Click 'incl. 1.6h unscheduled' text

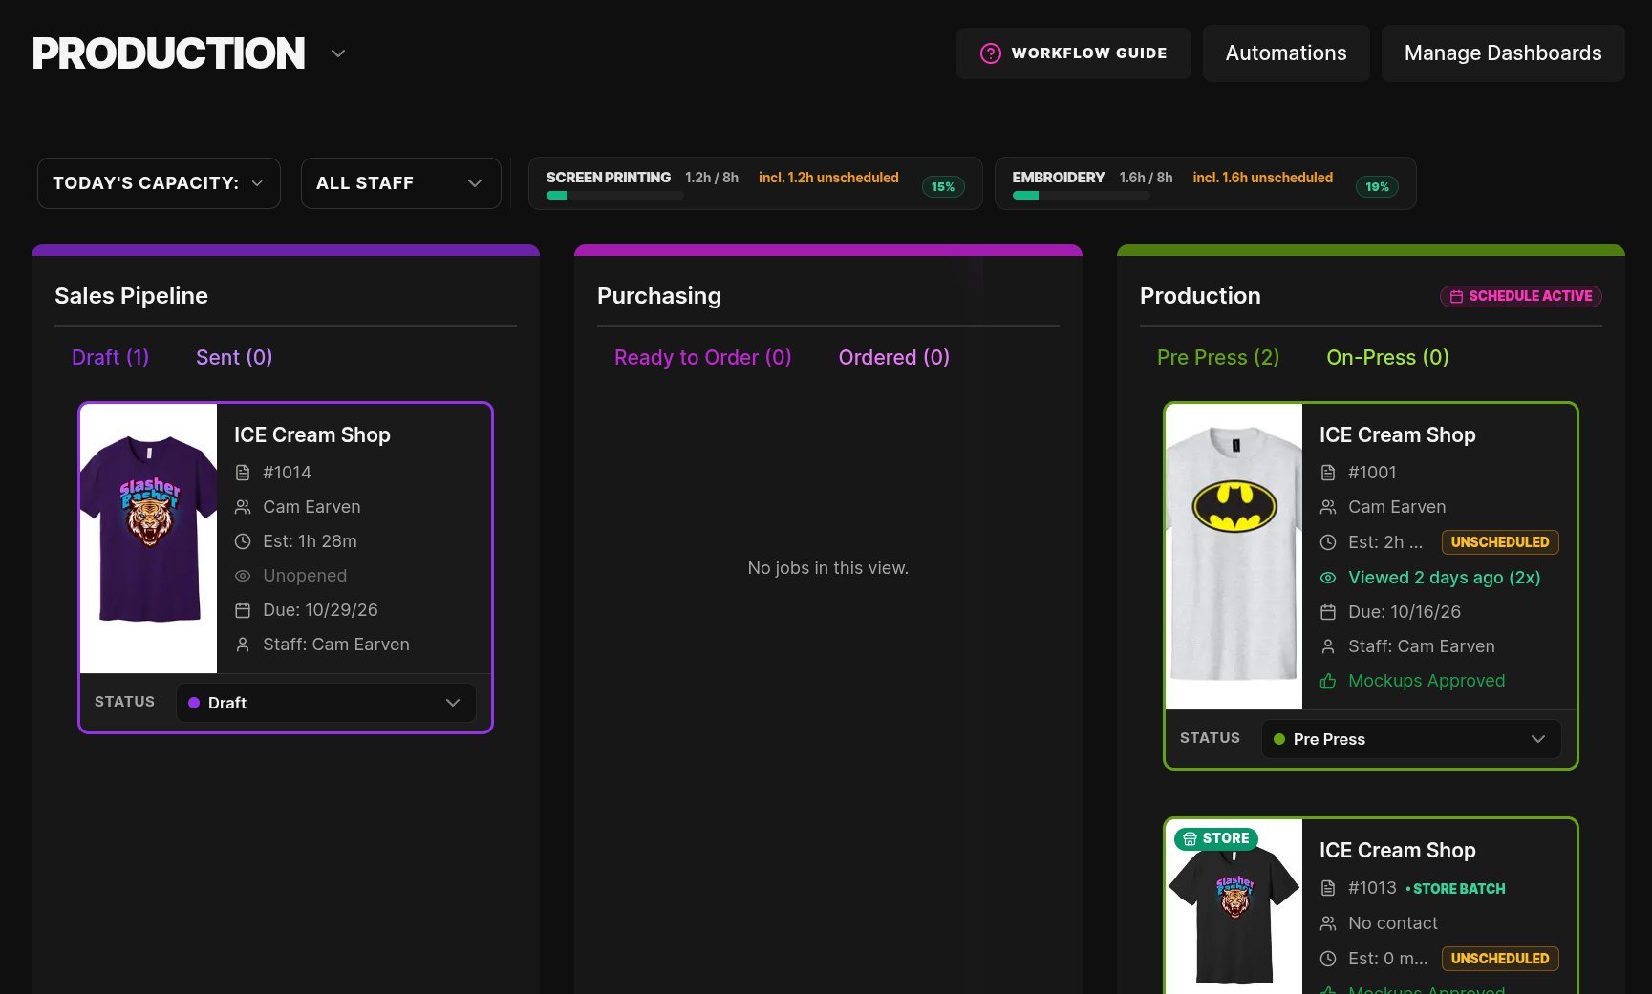tap(1263, 178)
